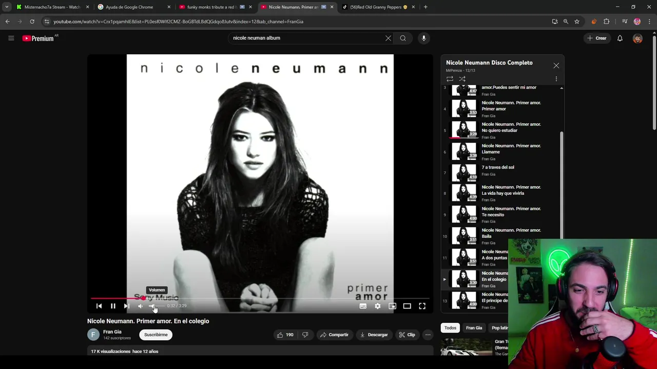
Task: Switch to Red Old Granny Peppers tab
Action: click(x=378, y=7)
